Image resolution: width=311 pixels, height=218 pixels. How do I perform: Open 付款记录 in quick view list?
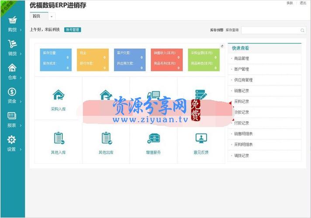(265, 123)
